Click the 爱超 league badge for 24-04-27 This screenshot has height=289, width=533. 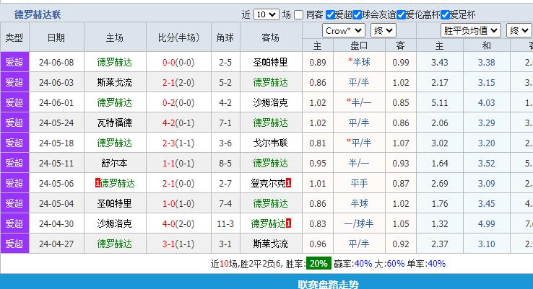coord(14,244)
